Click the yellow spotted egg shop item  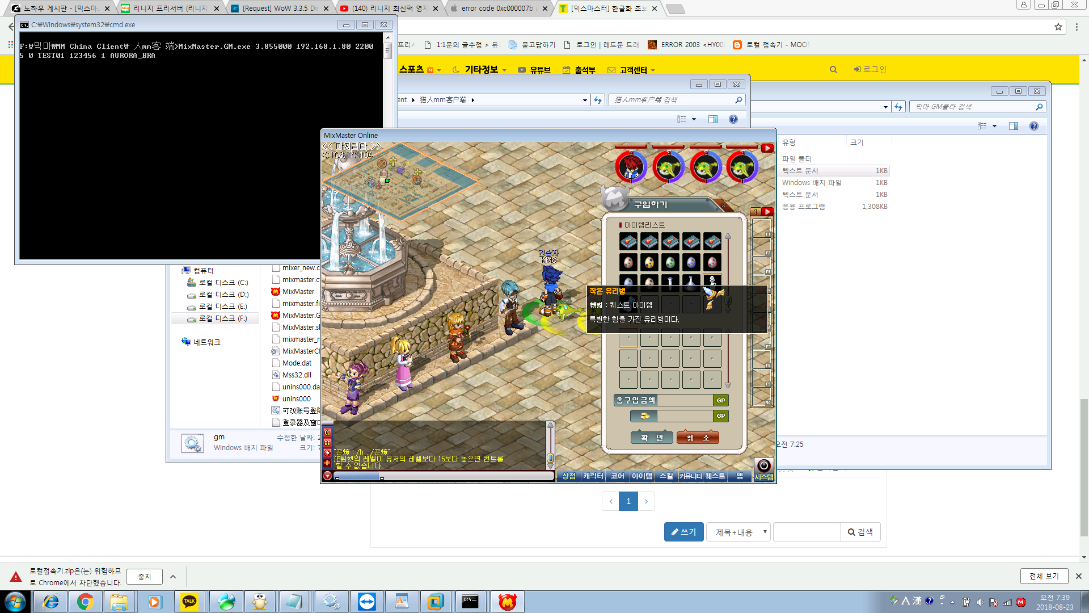click(649, 262)
